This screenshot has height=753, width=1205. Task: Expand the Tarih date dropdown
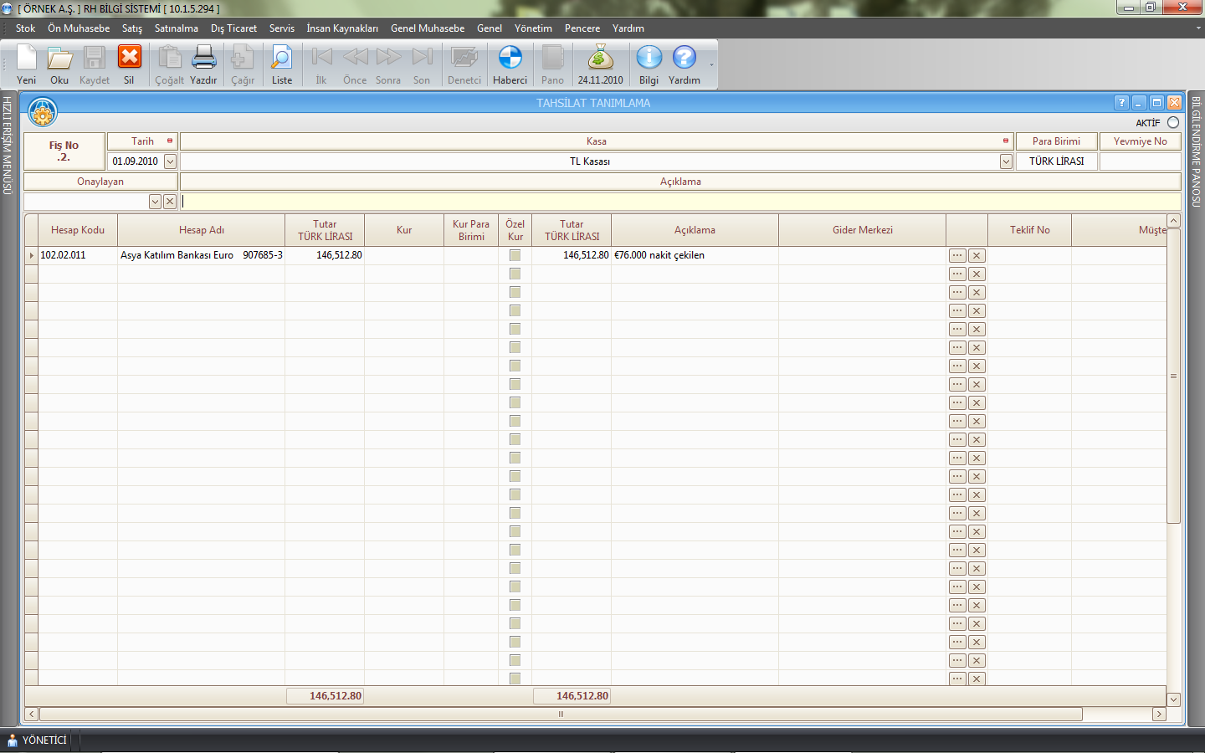(170, 161)
